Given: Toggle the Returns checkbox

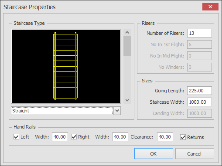Looking at the screenshot, I should [x=183, y=137].
